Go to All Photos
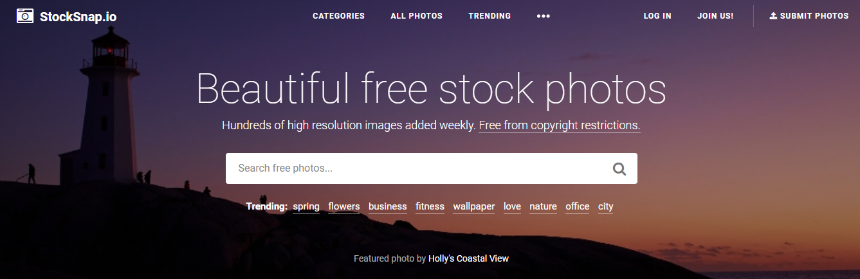The image size is (860, 279). [416, 16]
